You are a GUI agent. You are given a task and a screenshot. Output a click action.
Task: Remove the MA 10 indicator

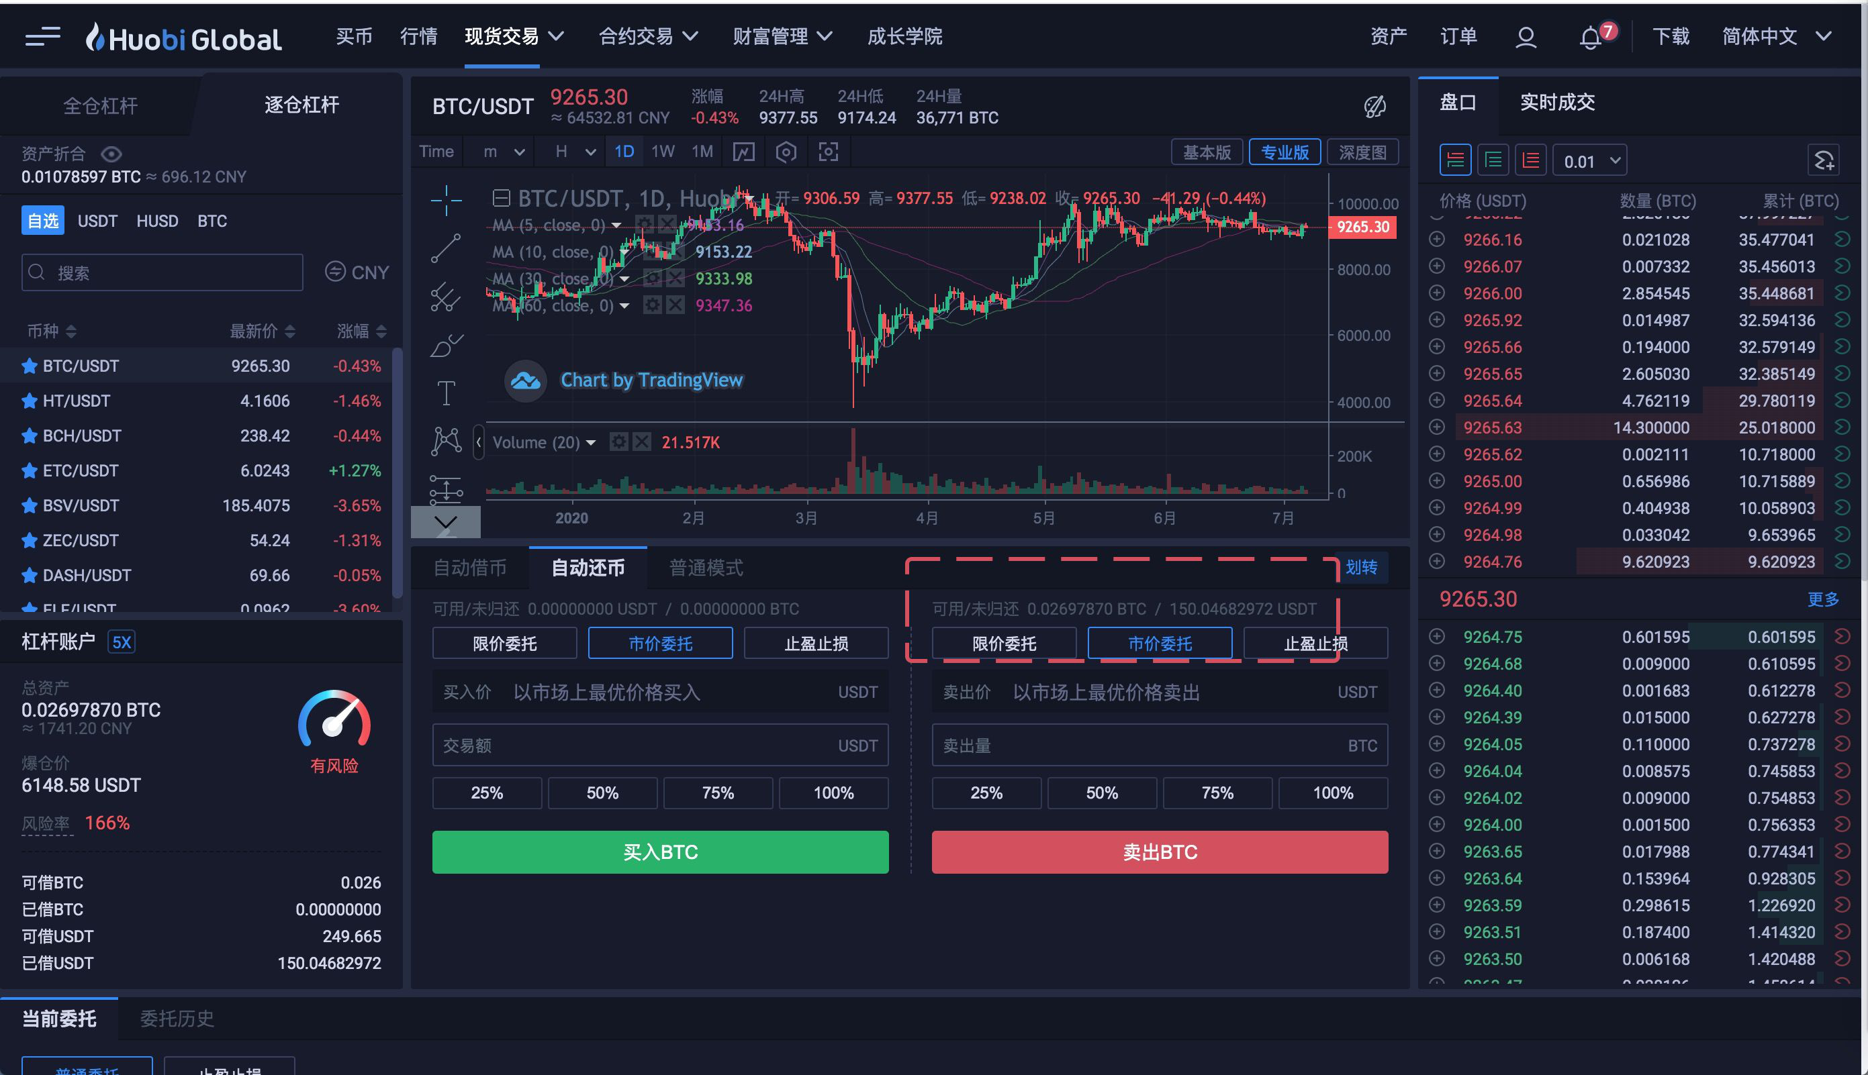(675, 252)
